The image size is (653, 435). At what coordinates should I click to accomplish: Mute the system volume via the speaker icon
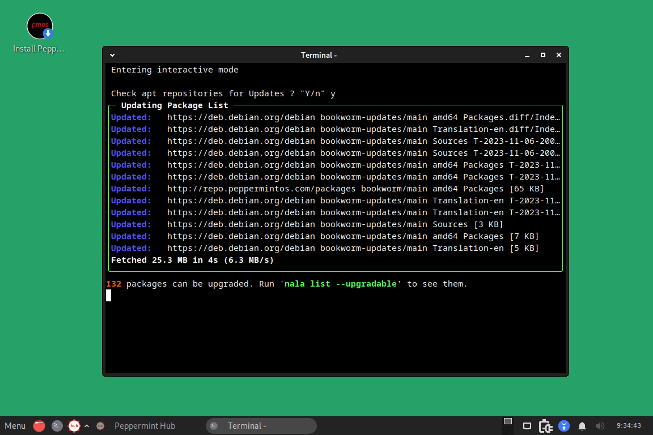click(x=600, y=425)
